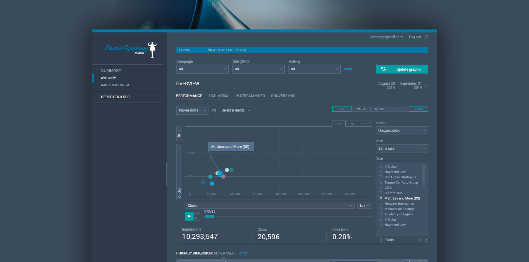Open the Clicks x-axis metric dropdown
This screenshot has width=529, height=262.
click(270, 205)
